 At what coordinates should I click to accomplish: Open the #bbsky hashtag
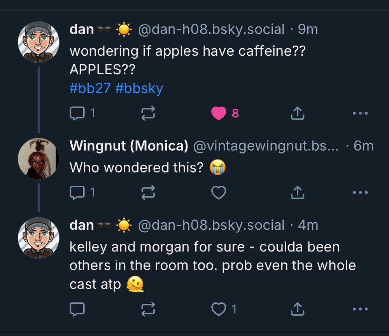point(139,88)
